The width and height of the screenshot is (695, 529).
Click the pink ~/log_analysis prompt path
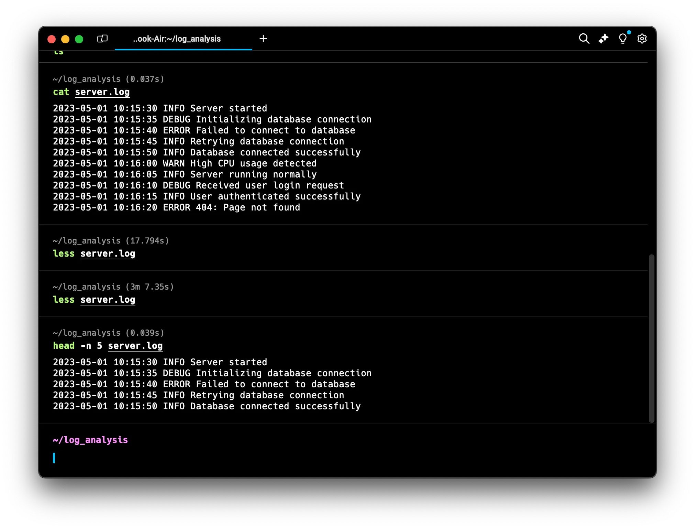click(90, 440)
